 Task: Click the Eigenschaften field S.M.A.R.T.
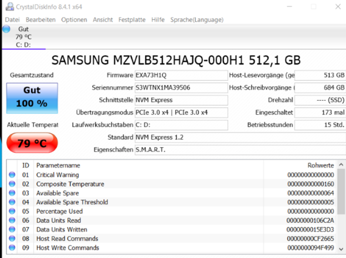coord(240,150)
